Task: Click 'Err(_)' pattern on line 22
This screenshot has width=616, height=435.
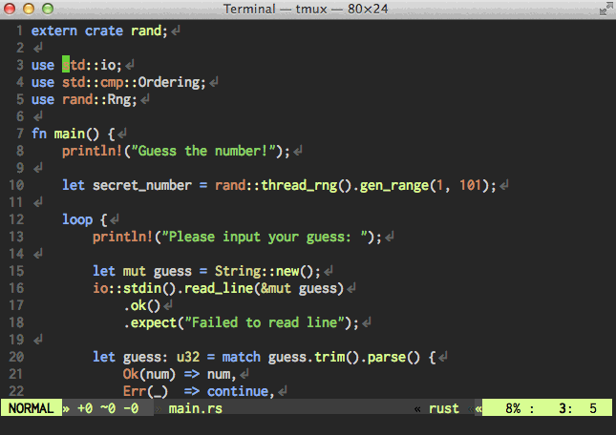Action: pos(146,391)
